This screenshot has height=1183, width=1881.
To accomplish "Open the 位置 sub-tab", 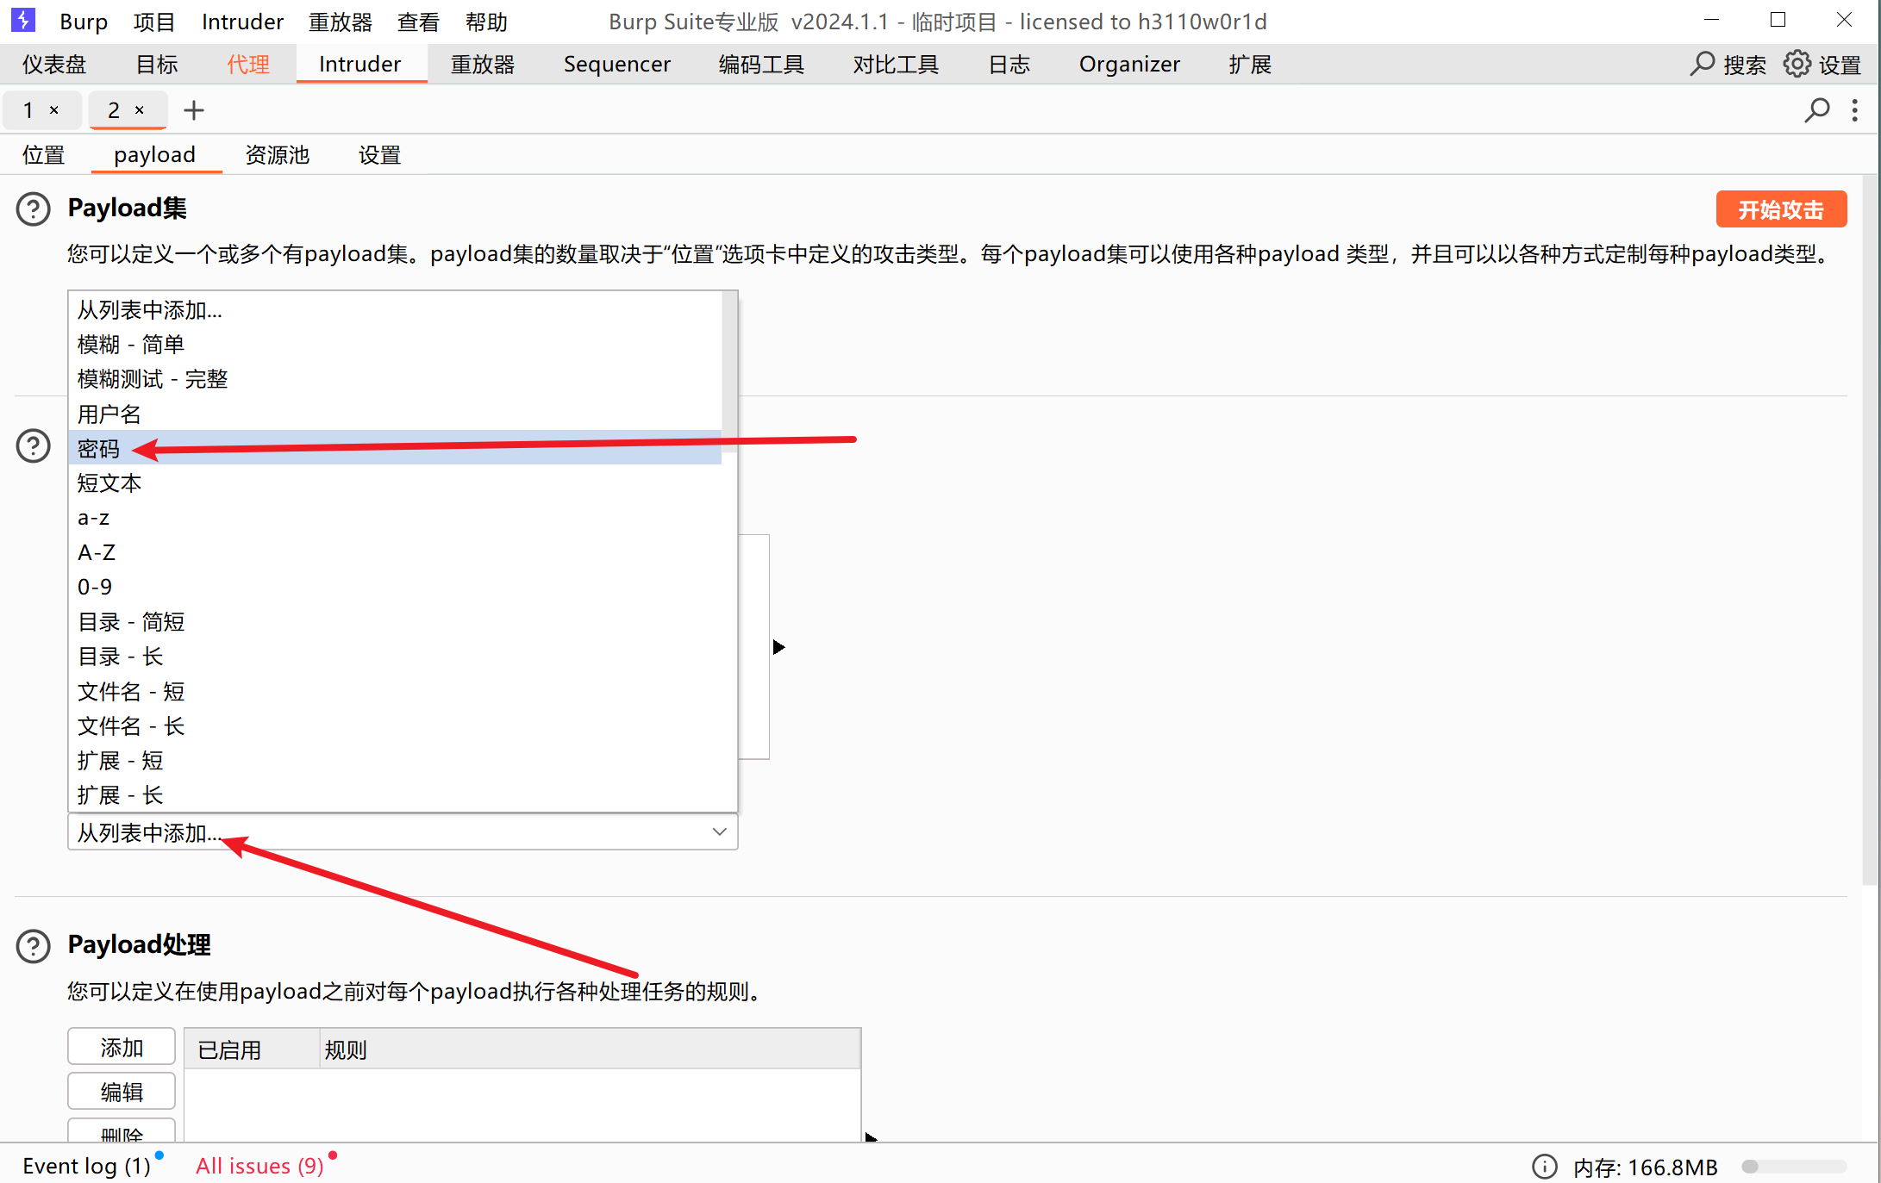I will click(x=44, y=155).
